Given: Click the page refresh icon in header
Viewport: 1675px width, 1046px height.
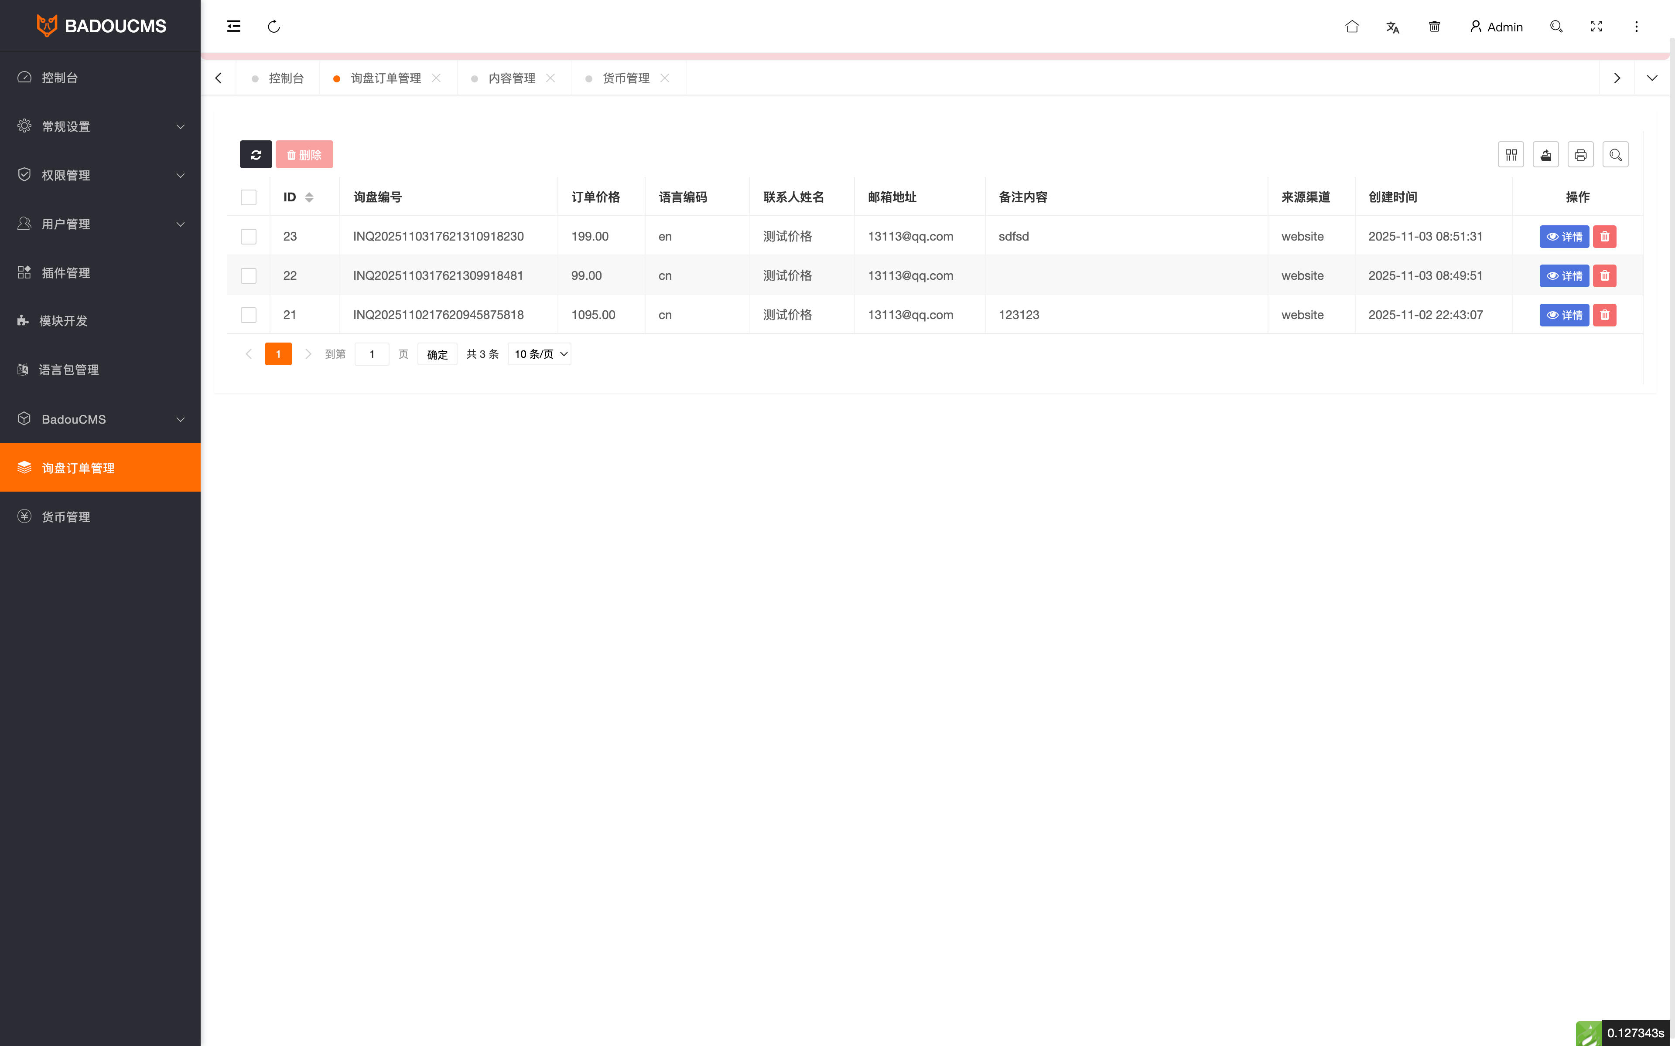Looking at the screenshot, I should tap(274, 26).
